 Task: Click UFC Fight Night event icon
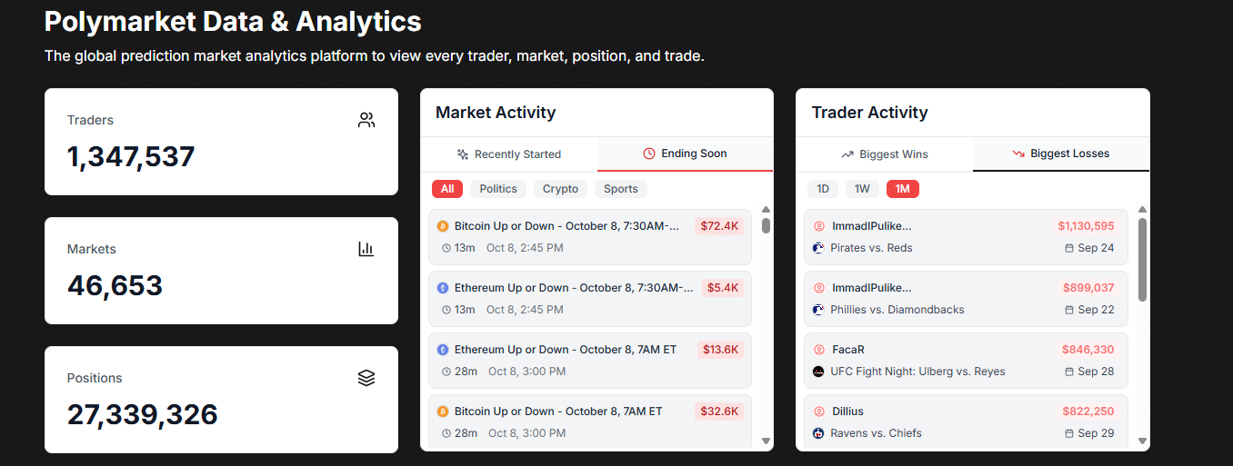pyautogui.click(x=818, y=372)
